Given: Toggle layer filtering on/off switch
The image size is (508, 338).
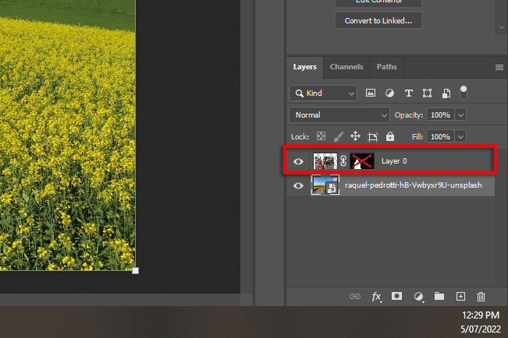Looking at the screenshot, I should tap(464, 92).
